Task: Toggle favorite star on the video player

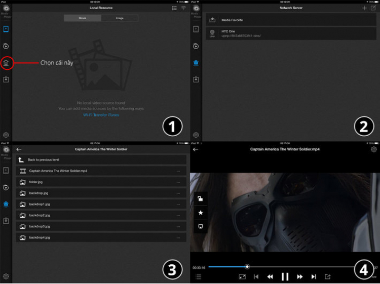Action: 201,213
